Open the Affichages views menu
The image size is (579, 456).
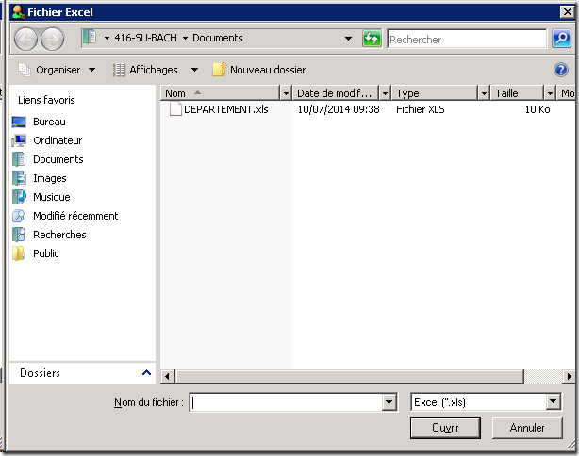[155, 70]
